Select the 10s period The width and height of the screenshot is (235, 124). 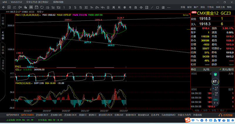pyautogui.click(x=58, y=7)
